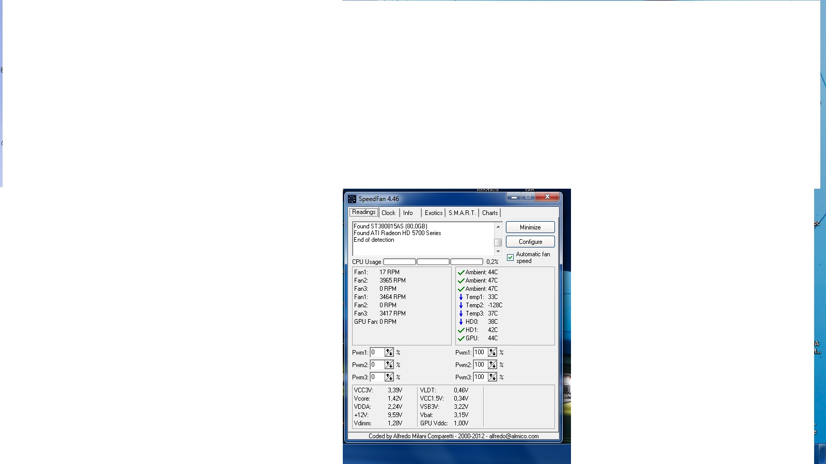The width and height of the screenshot is (826, 464).
Task: Click the +12V 9,59V voltage reading
Action: 378,415
